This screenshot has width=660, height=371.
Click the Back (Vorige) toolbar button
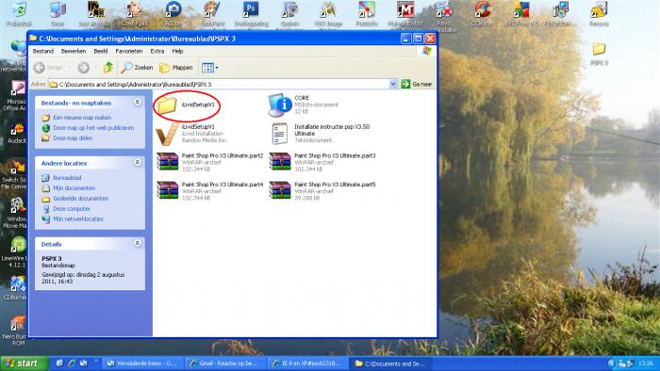[x=48, y=68]
